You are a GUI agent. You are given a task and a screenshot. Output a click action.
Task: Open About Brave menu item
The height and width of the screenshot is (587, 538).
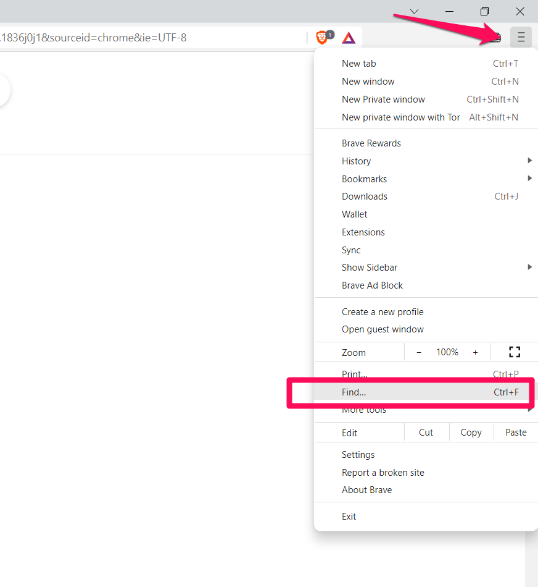click(426, 490)
